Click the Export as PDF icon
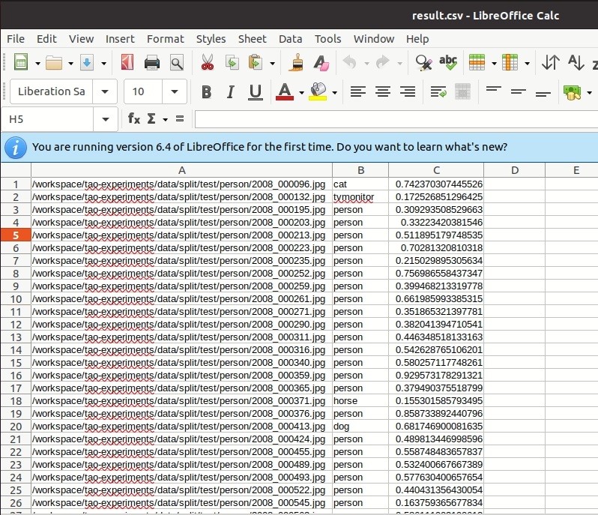This screenshot has height=515, width=598. pos(127,62)
